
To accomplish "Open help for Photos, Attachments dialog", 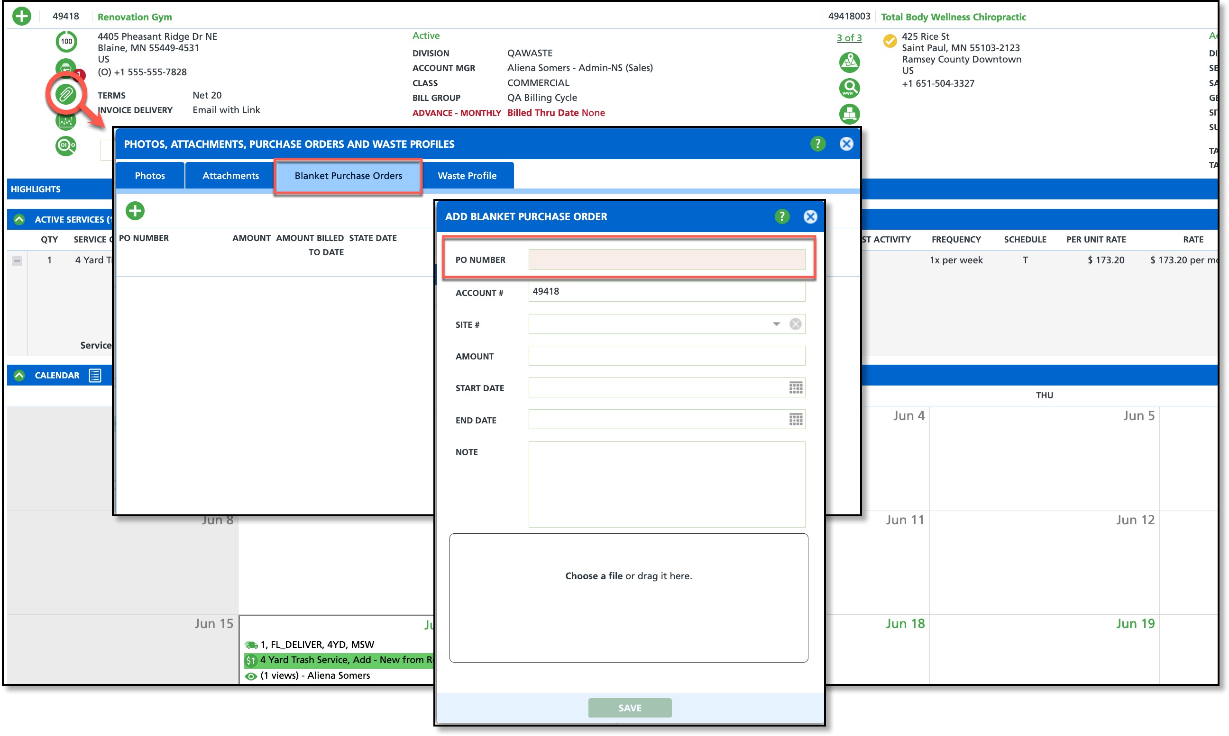I will (x=817, y=144).
